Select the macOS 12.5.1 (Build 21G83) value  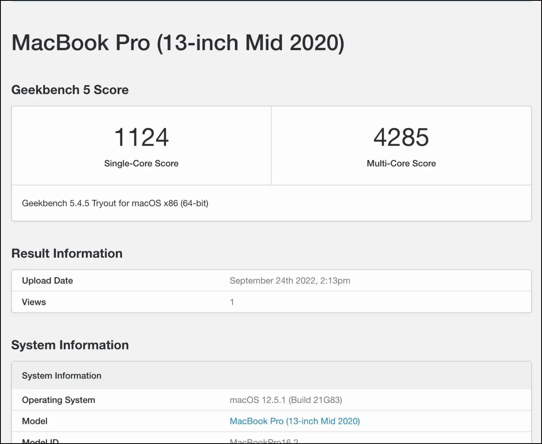[286, 400]
